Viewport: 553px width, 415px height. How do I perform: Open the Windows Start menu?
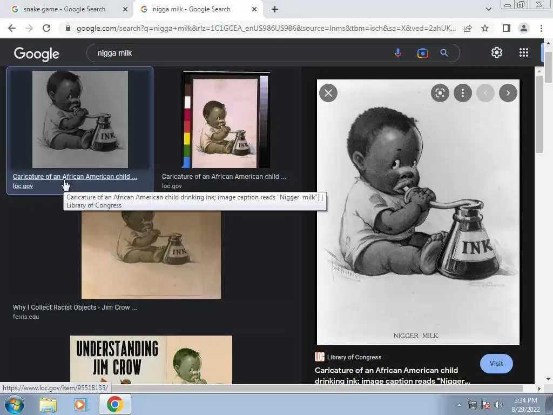[14, 404]
